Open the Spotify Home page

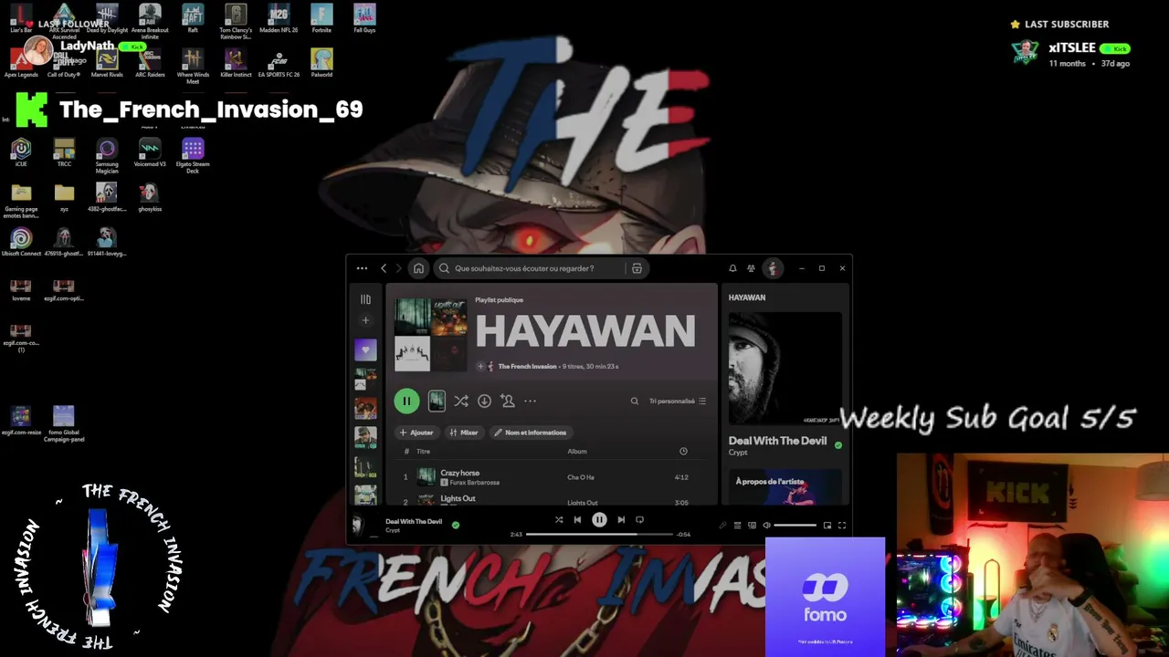click(x=418, y=268)
